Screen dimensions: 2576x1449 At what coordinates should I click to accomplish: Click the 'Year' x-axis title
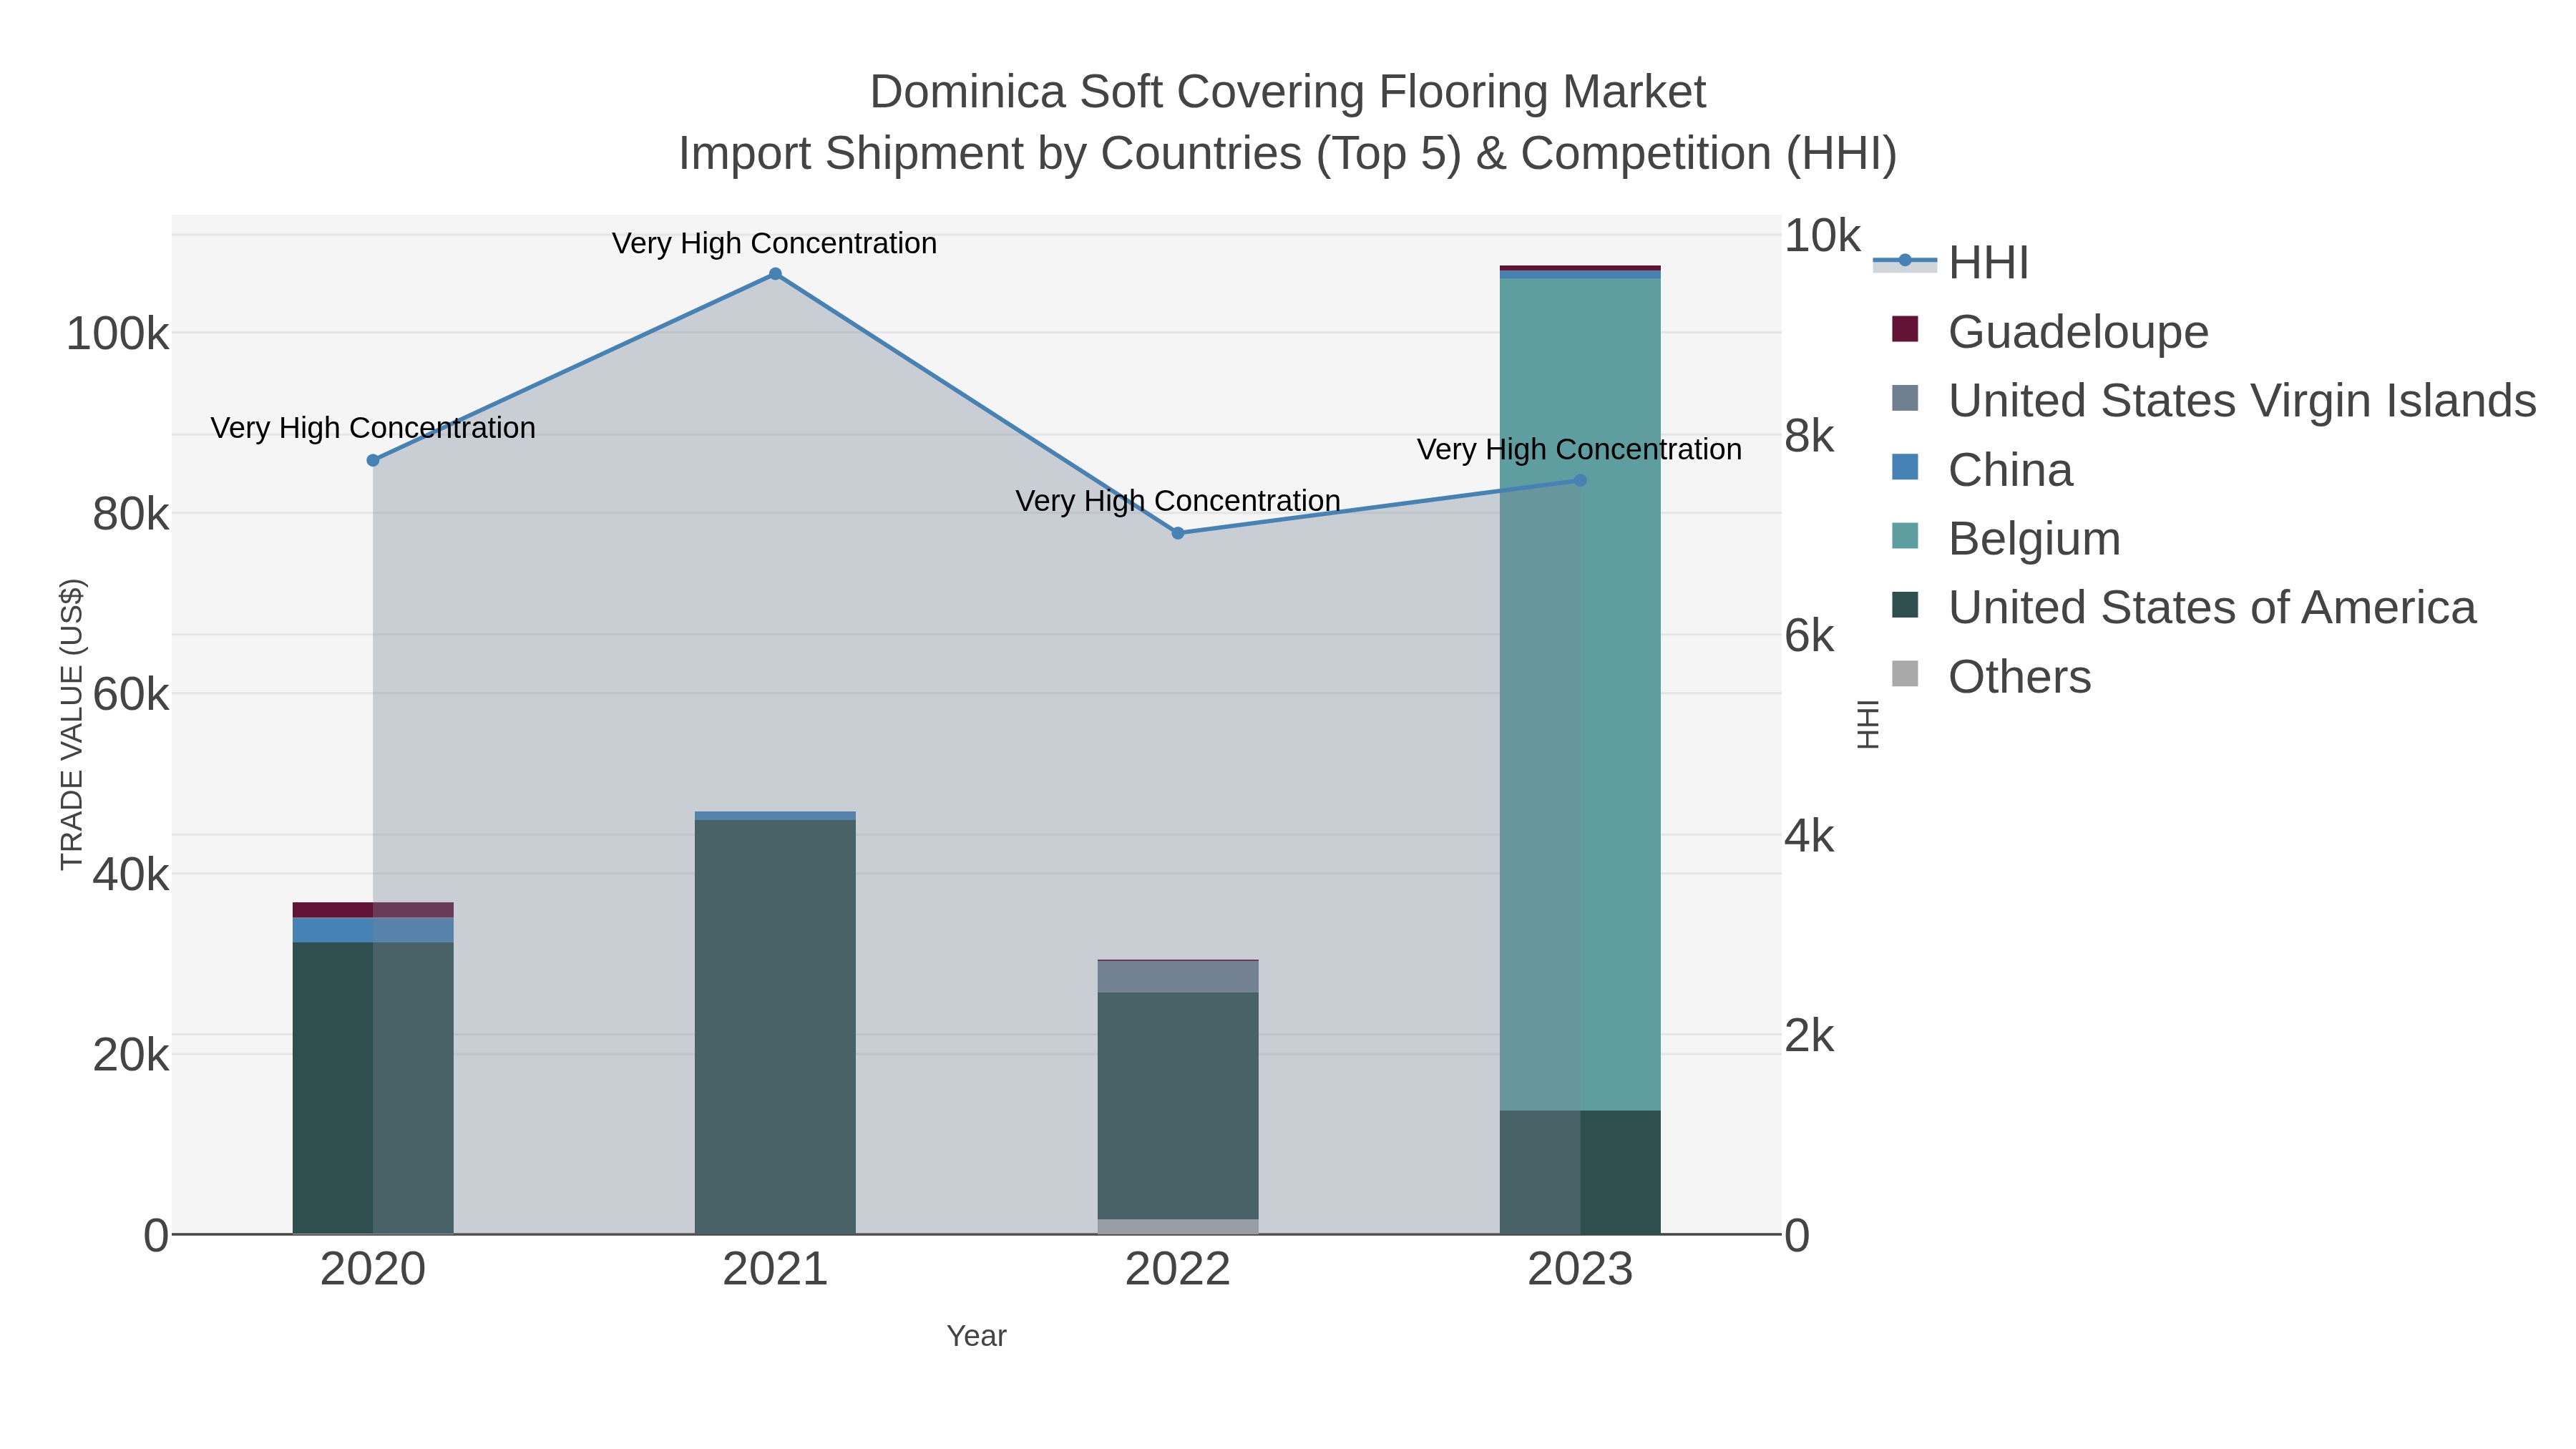click(977, 1336)
